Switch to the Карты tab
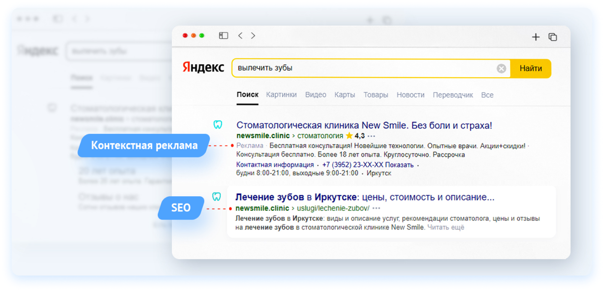604x291 pixels. pyautogui.click(x=345, y=95)
